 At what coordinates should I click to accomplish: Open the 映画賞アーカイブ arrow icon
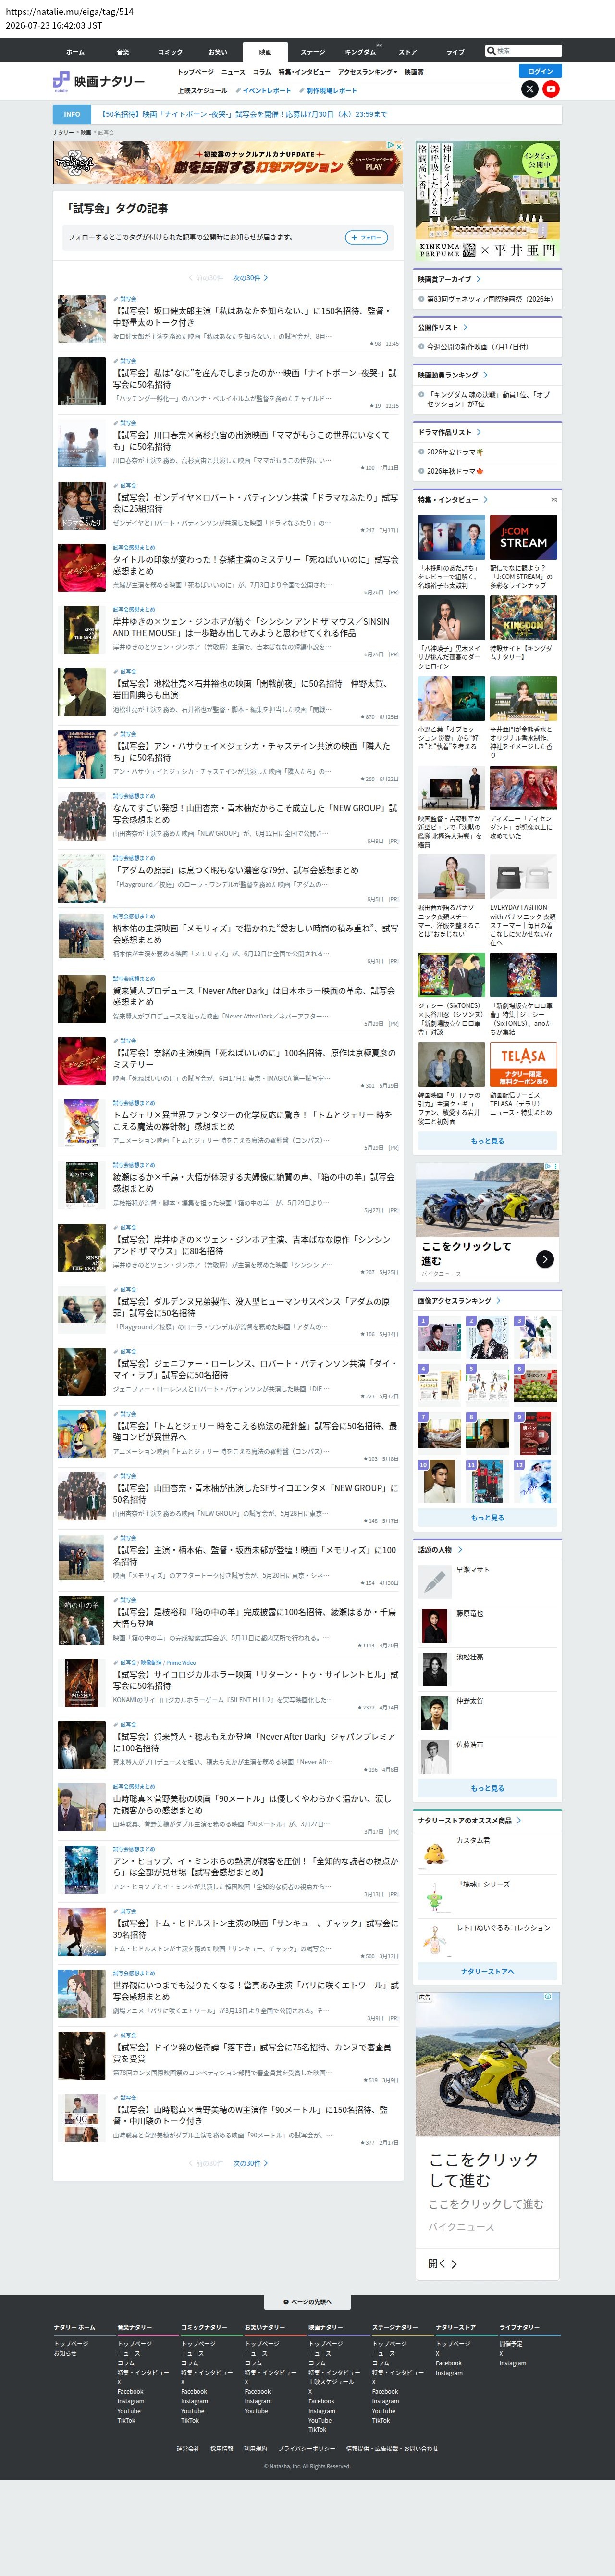pyautogui.click(x=478, y=280)
